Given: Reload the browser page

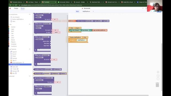Looking at the screenshot, I should pos(16,5).
